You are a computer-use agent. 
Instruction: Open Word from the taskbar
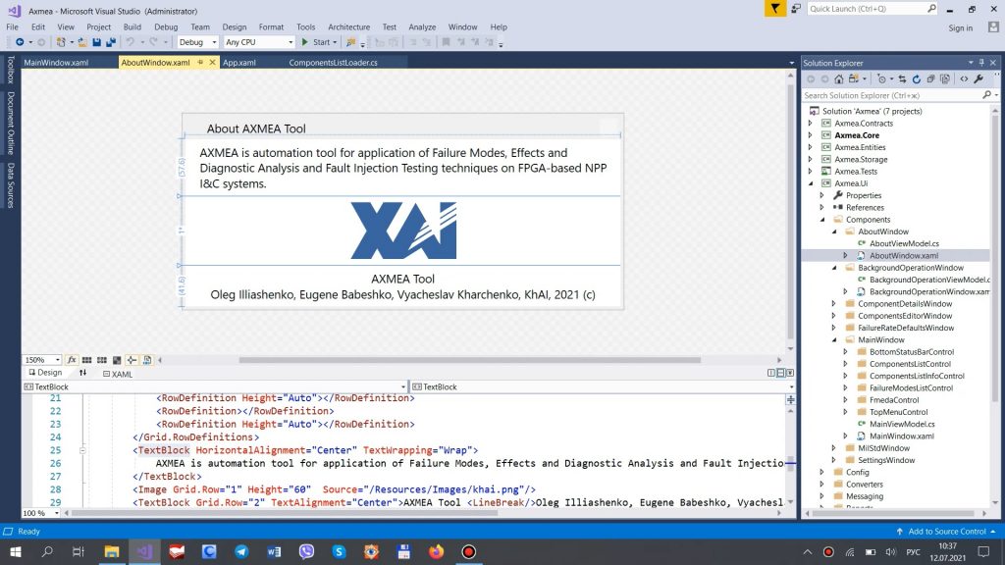point(275,551)
